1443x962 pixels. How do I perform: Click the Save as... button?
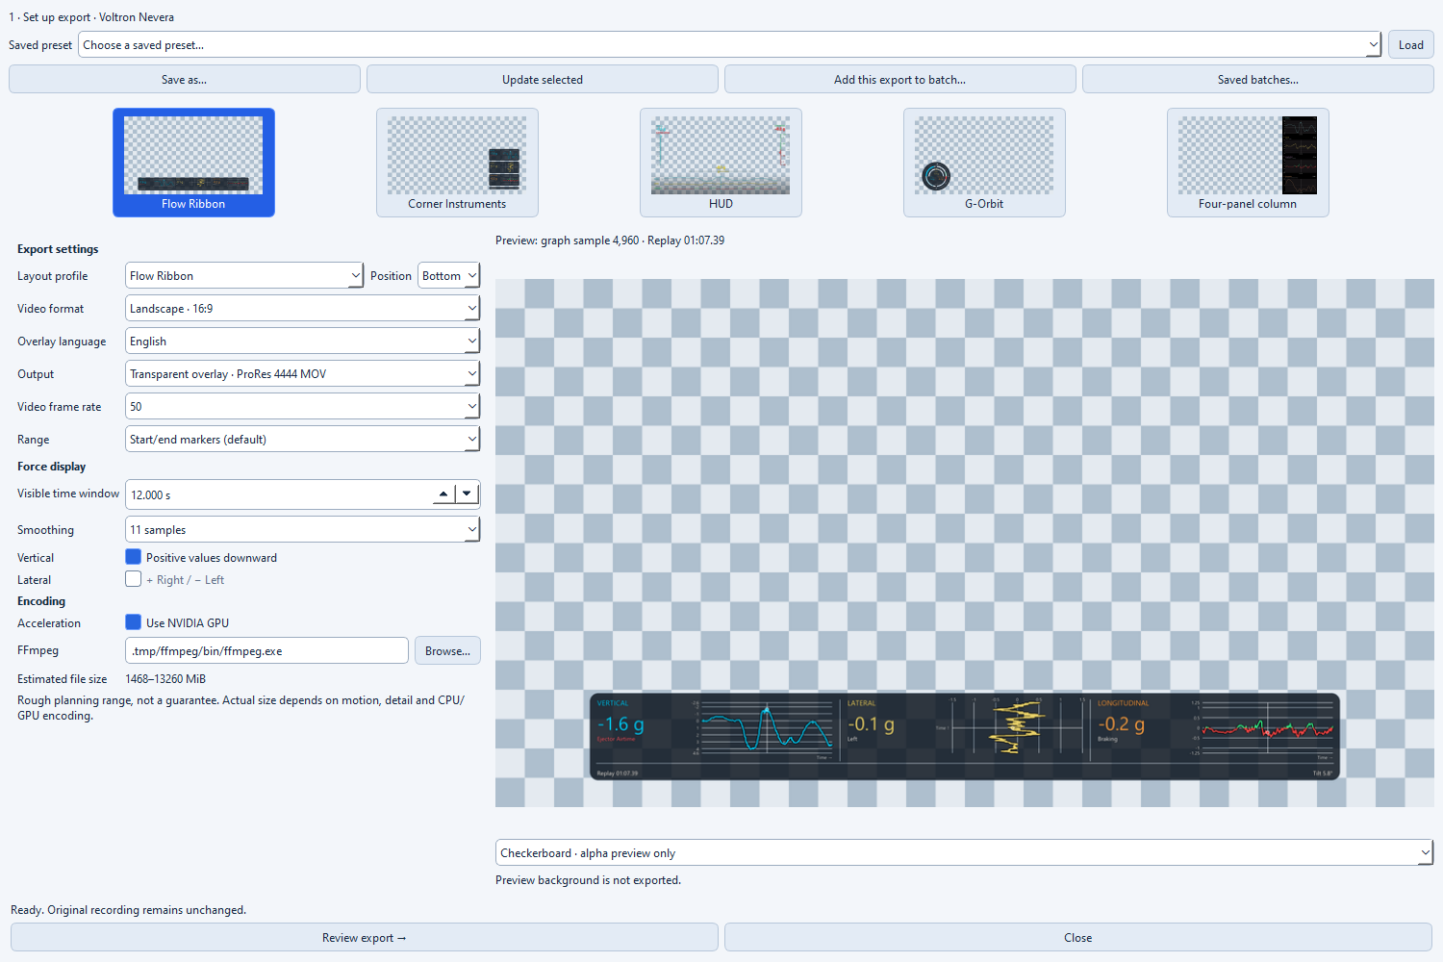[185, 80]
